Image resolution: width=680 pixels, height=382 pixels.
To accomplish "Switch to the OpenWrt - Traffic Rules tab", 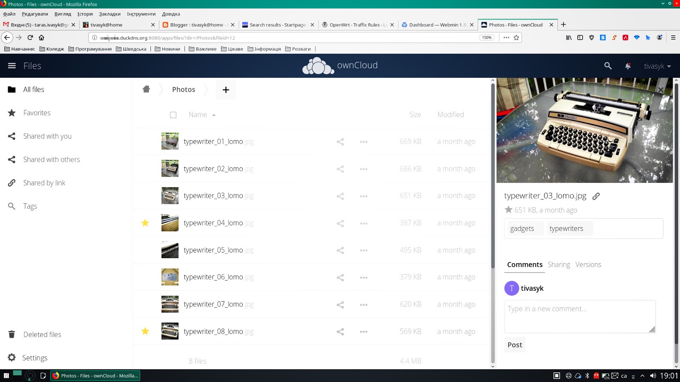I will pos(358,25).
